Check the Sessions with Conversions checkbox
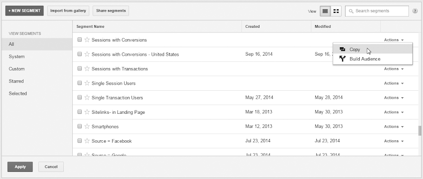 point(79,40)
